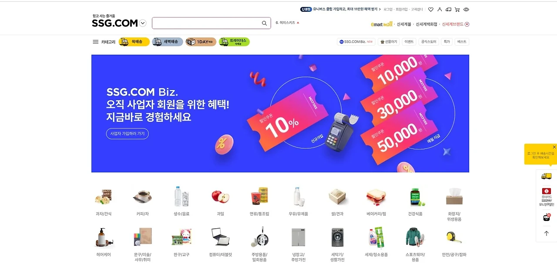Click the 사업자 가입하러 가기 button
The image size is (557, 263).
pos(128,133)
